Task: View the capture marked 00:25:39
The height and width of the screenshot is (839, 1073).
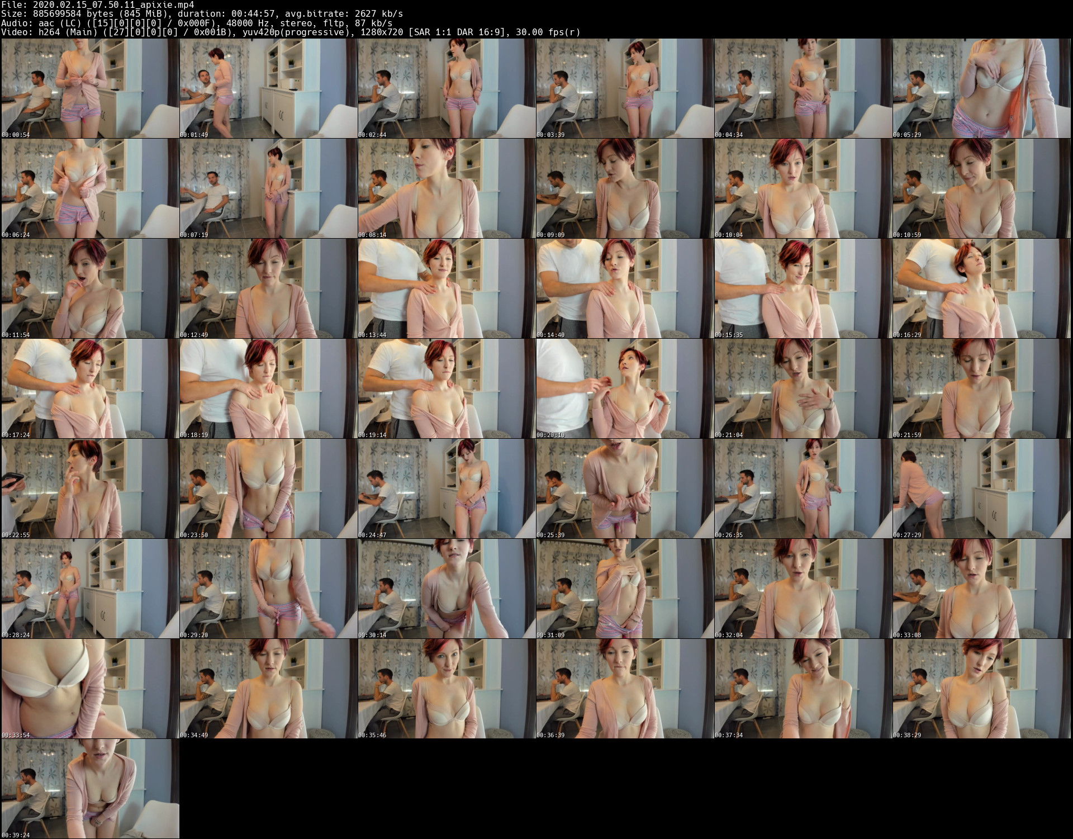Action: [625, 489]
